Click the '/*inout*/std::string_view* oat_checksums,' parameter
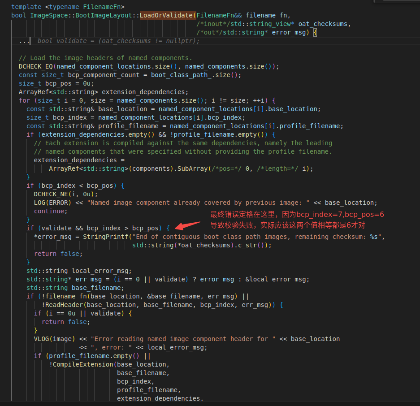The width and height of the screenshot is (420, 406). coord(273,24)
